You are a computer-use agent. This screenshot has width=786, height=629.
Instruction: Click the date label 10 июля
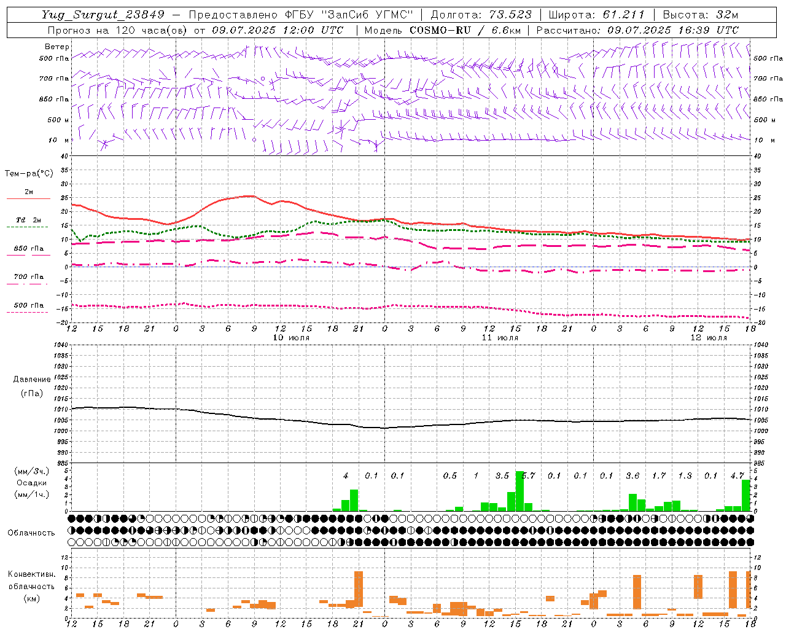(291, 338)
